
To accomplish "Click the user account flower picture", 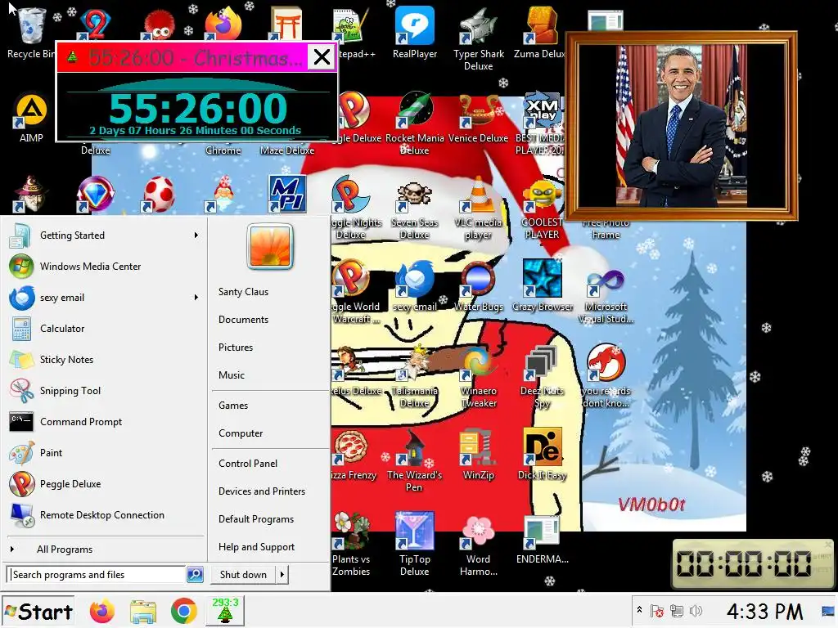I will click(x=270, y=246).
